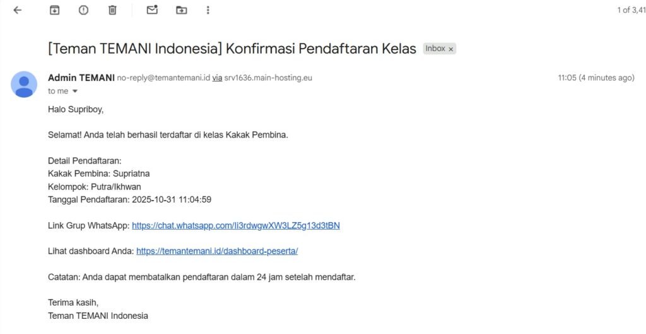The width and height of the screenshot is (646, 334).
Task: Open the three-dot More options menu
Action: (x=208, y=10)
